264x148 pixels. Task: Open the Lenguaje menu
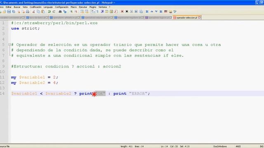point(48,7)
